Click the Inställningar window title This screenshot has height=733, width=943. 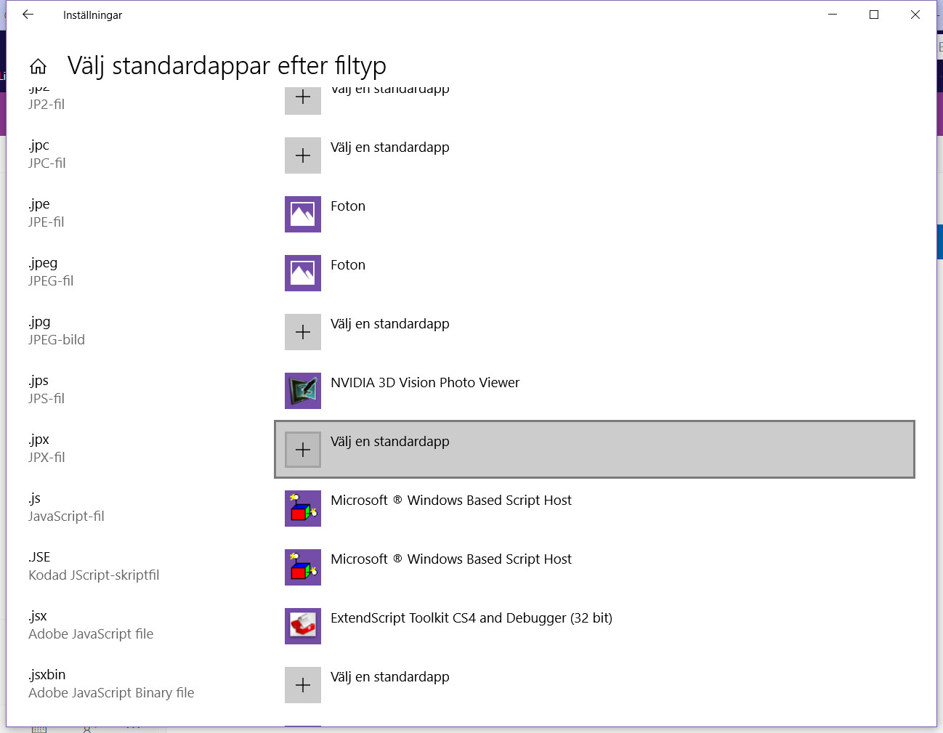(92, 15)
